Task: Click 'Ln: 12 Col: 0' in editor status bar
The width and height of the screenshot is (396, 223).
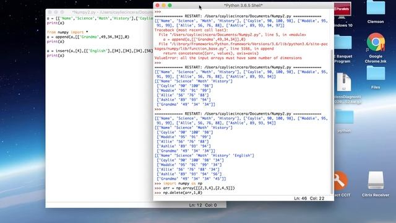Action: [203, 205]
